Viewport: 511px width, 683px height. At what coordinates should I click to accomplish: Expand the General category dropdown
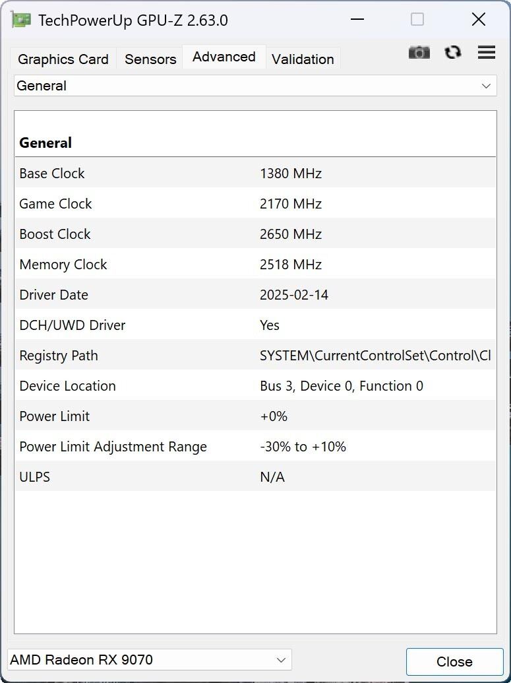pos(255,86)
